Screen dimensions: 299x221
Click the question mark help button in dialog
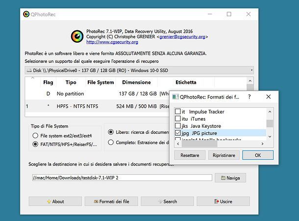tap(249, 97)
